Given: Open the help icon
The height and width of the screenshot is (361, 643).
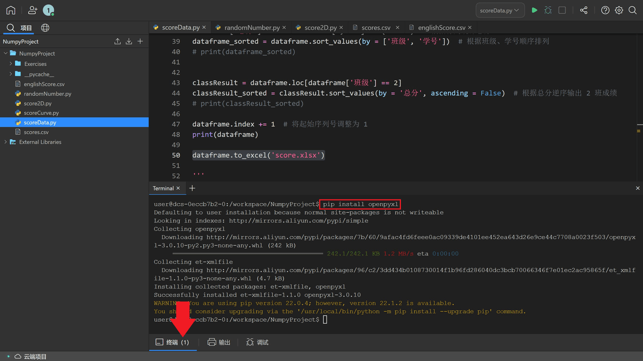Looking at the screenshot, I should 604,10.
